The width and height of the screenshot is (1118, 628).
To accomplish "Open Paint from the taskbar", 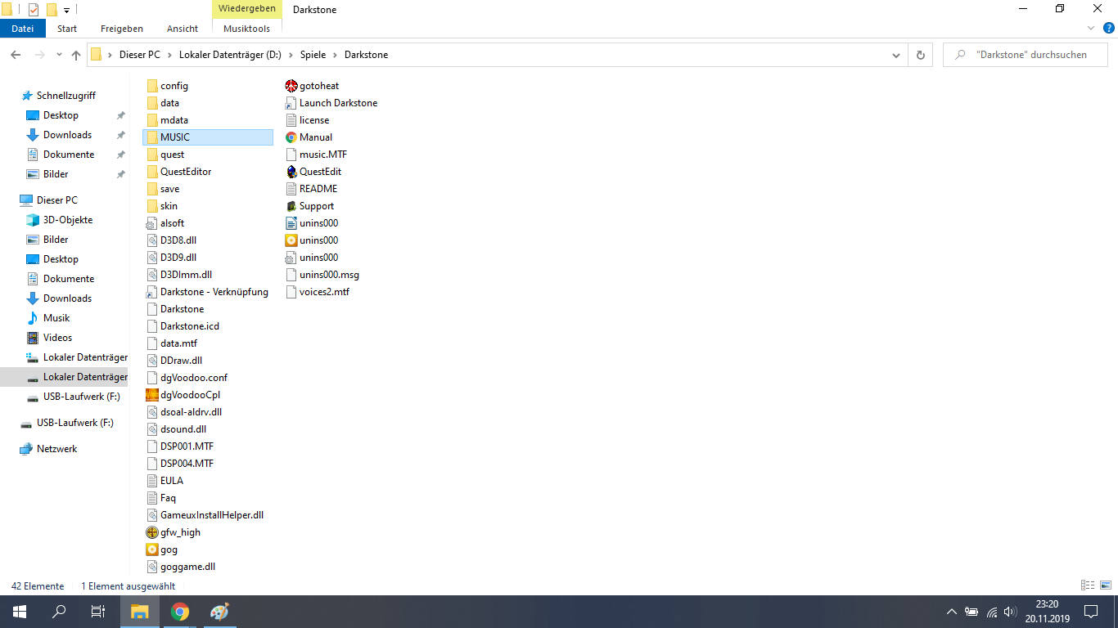I will (x=219, y=612).
